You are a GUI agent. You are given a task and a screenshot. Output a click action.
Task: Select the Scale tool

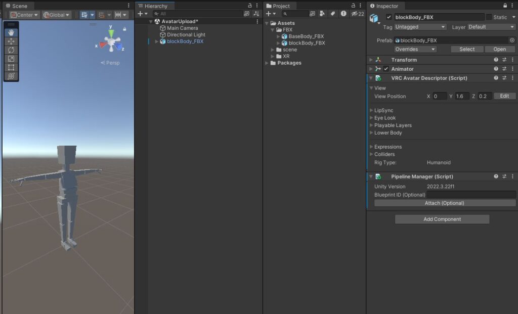(x=11, y=59)
